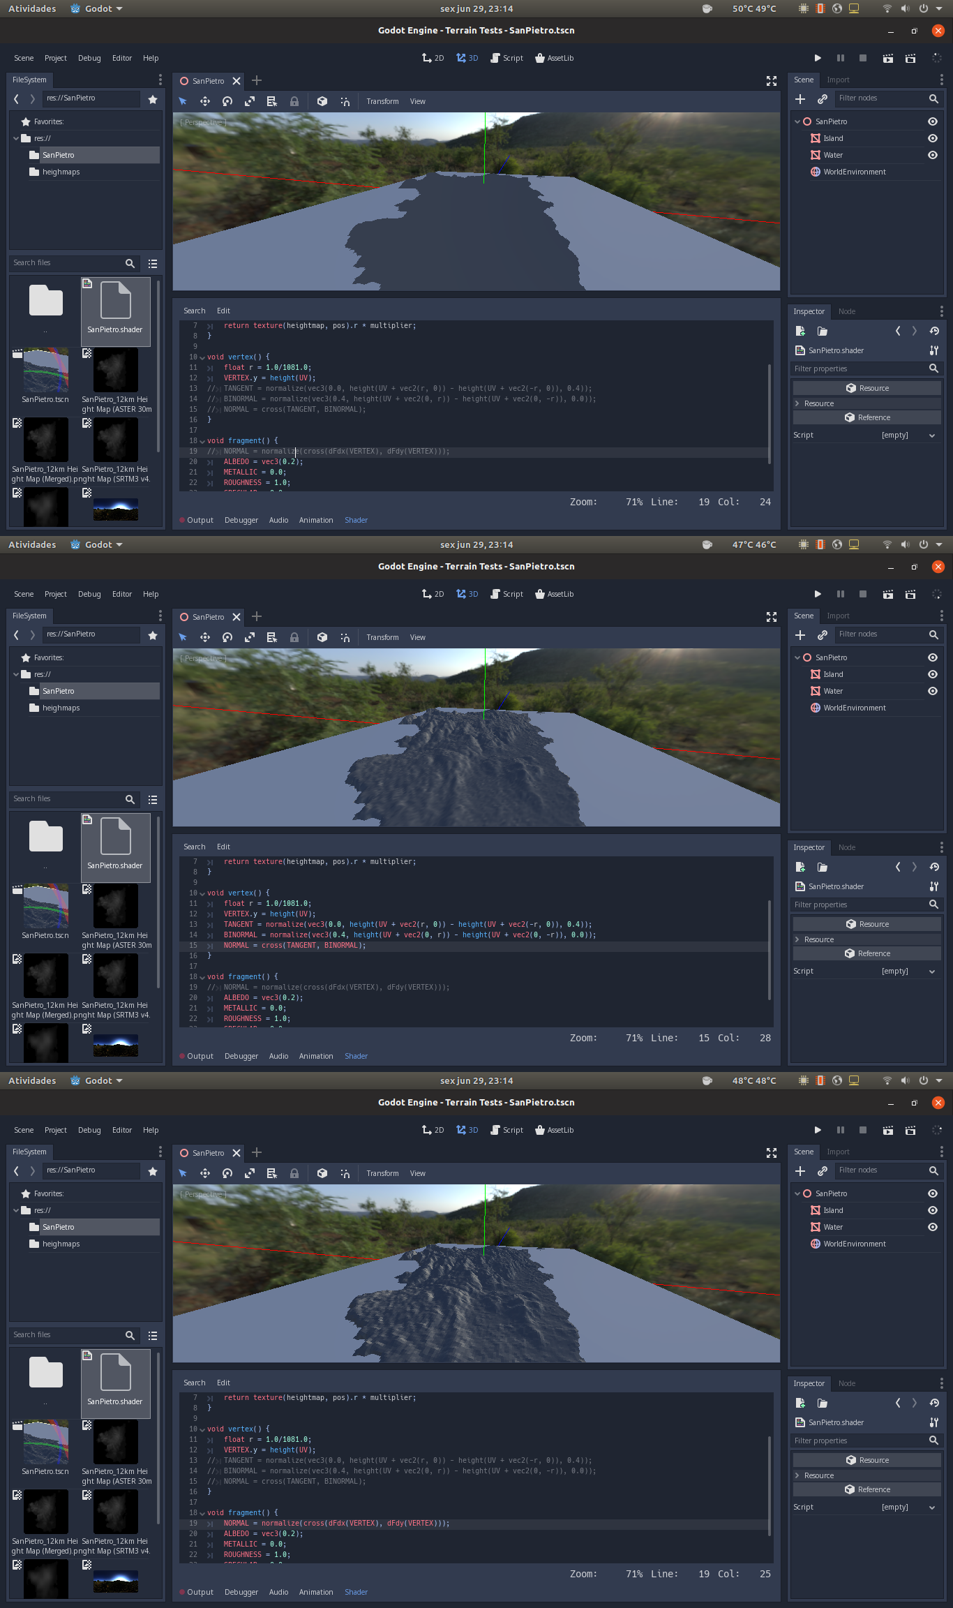The height and width of the screenshot is (1608, 953).
Task: Load a resource folder icon in middle Inspector
Action: tap(823, 867)
